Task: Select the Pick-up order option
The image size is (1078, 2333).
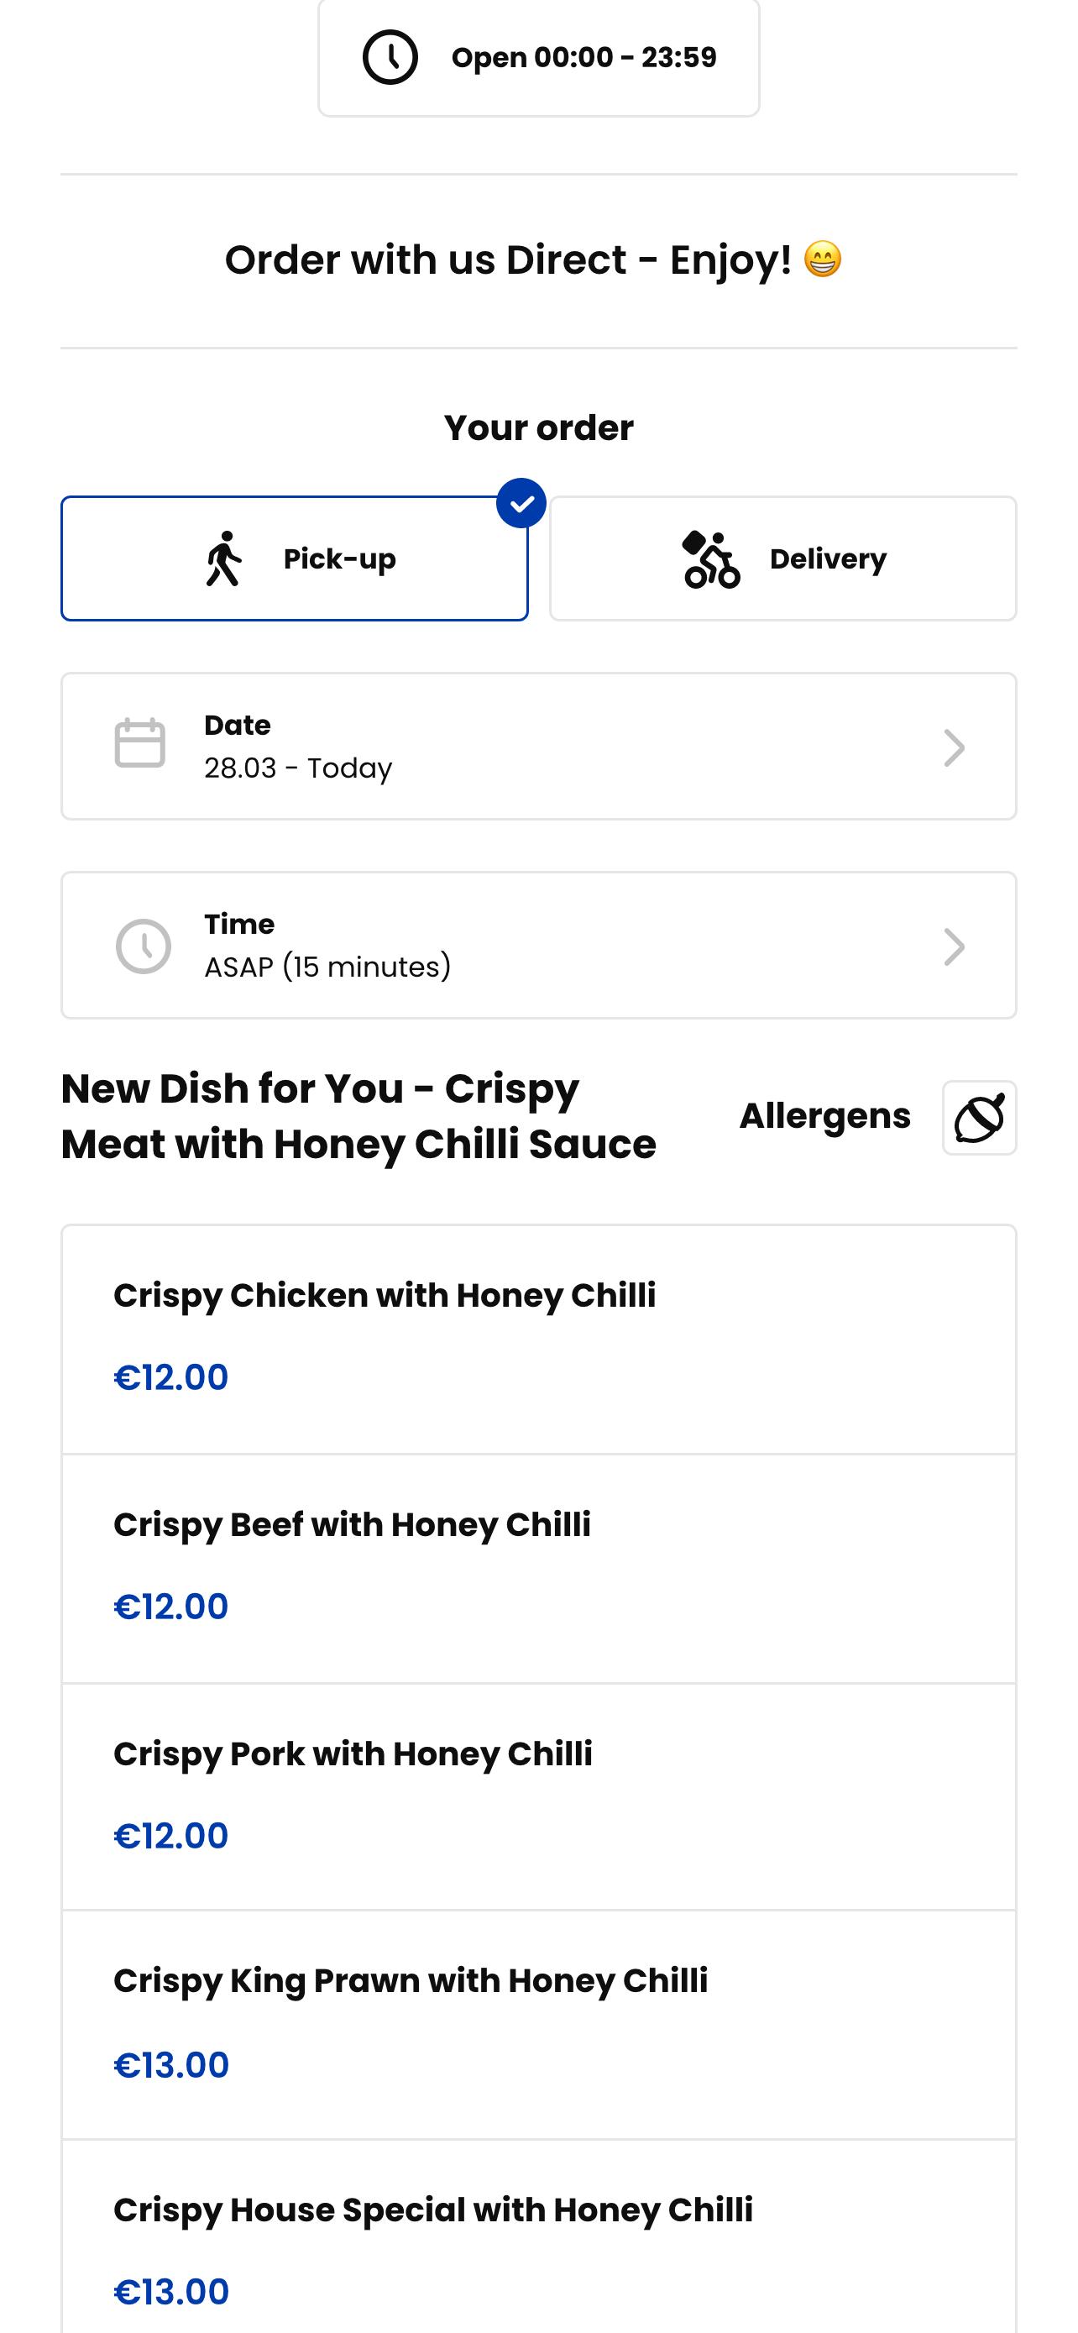Action: pyautogui.click(x=294, y=558)
